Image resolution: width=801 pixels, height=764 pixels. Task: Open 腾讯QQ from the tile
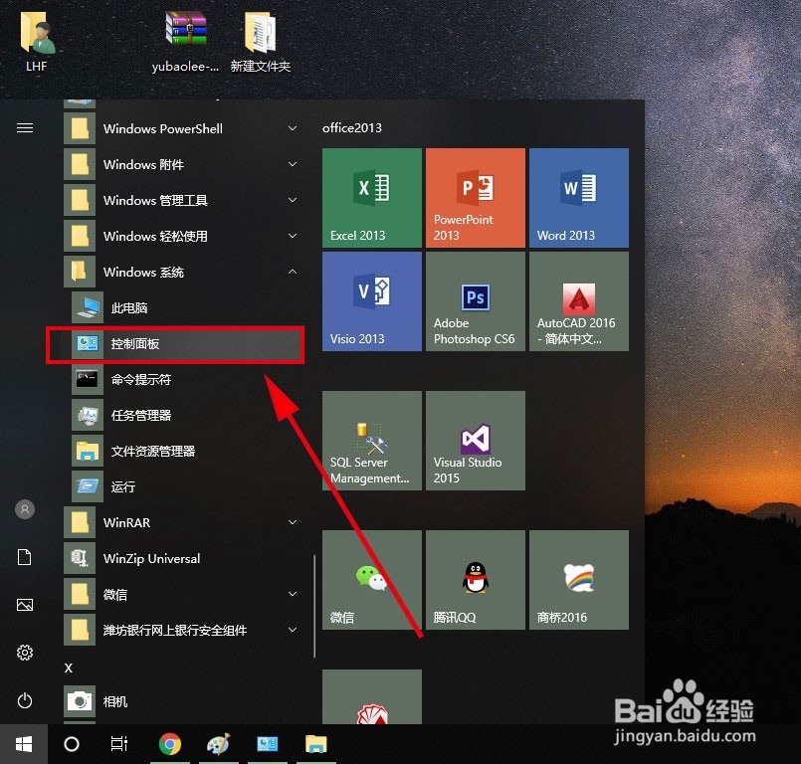(x=475, y=579)
